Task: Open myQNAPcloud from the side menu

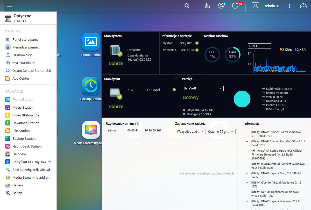Action: [28, 63]
